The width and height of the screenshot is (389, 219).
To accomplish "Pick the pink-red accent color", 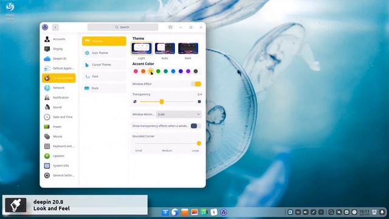I will 136,71.
